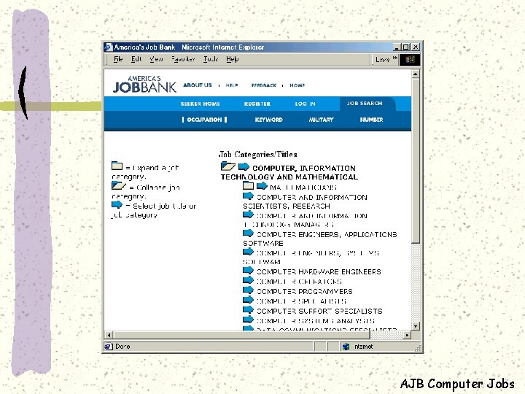The width and height of the screenshot is (525, 394).
Task: Switch to the Seeker Home tab
Action: [x=201, y=104]
